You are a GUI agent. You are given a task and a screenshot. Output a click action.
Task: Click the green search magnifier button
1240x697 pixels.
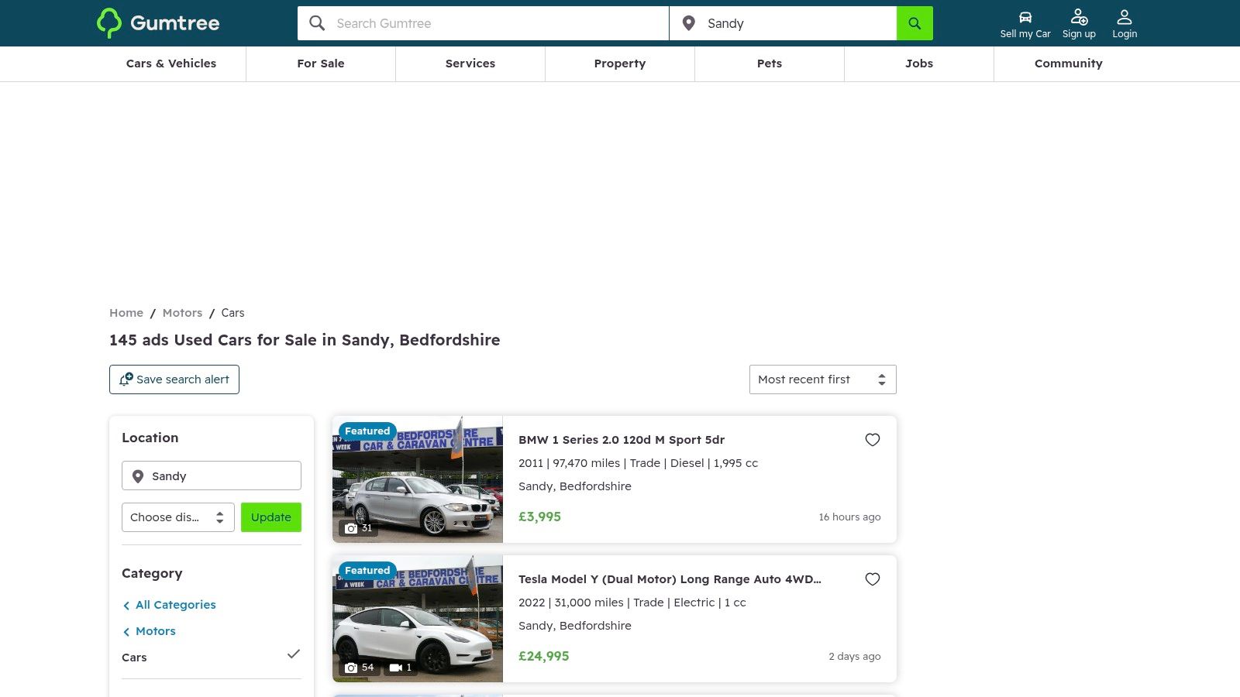[x=914, y=23]
